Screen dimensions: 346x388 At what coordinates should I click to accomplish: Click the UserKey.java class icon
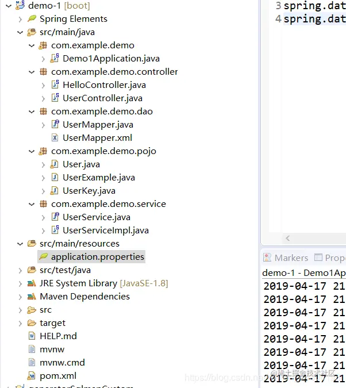click(55, 190)
